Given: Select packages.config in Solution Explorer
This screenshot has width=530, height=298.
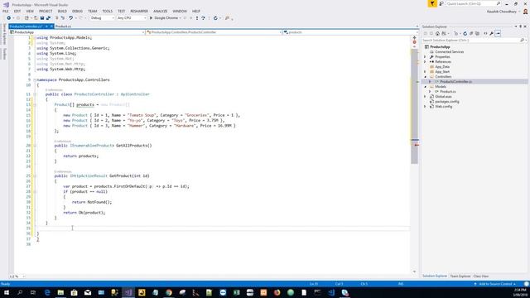Looking at the screenshot, I should pyautogui.click(x=447, y=101).
